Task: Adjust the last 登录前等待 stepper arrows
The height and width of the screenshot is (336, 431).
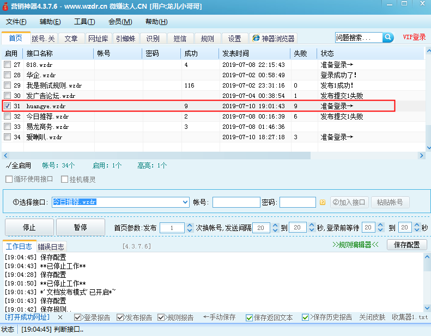Action: [x=417, y=227]
